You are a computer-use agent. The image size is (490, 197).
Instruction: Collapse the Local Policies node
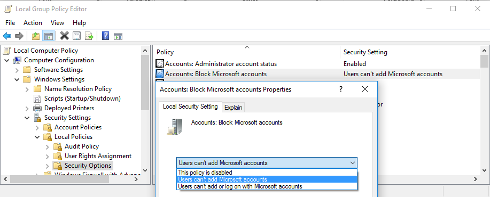point(37,137)
